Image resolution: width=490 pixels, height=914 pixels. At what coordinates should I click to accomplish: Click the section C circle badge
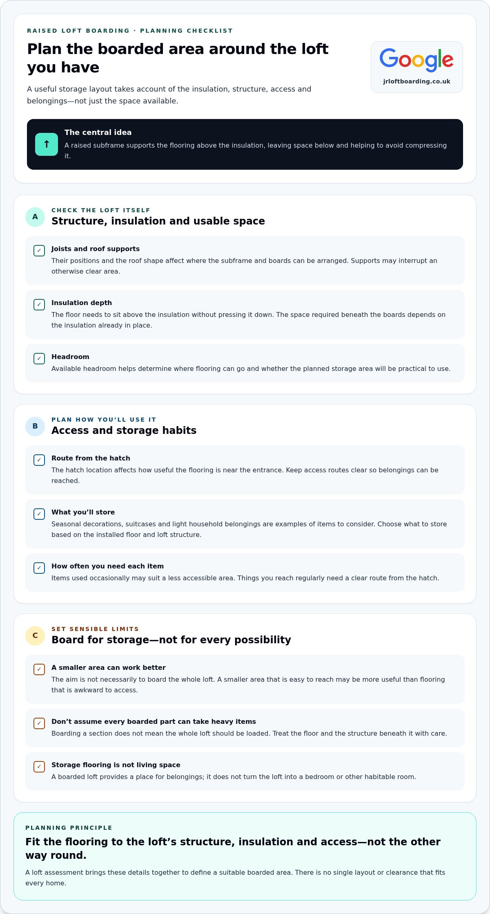pyautogui.click(x=35, y=636)
